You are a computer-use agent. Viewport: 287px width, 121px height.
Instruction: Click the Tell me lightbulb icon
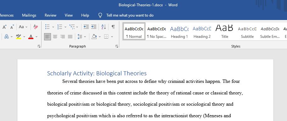point(100,15)
